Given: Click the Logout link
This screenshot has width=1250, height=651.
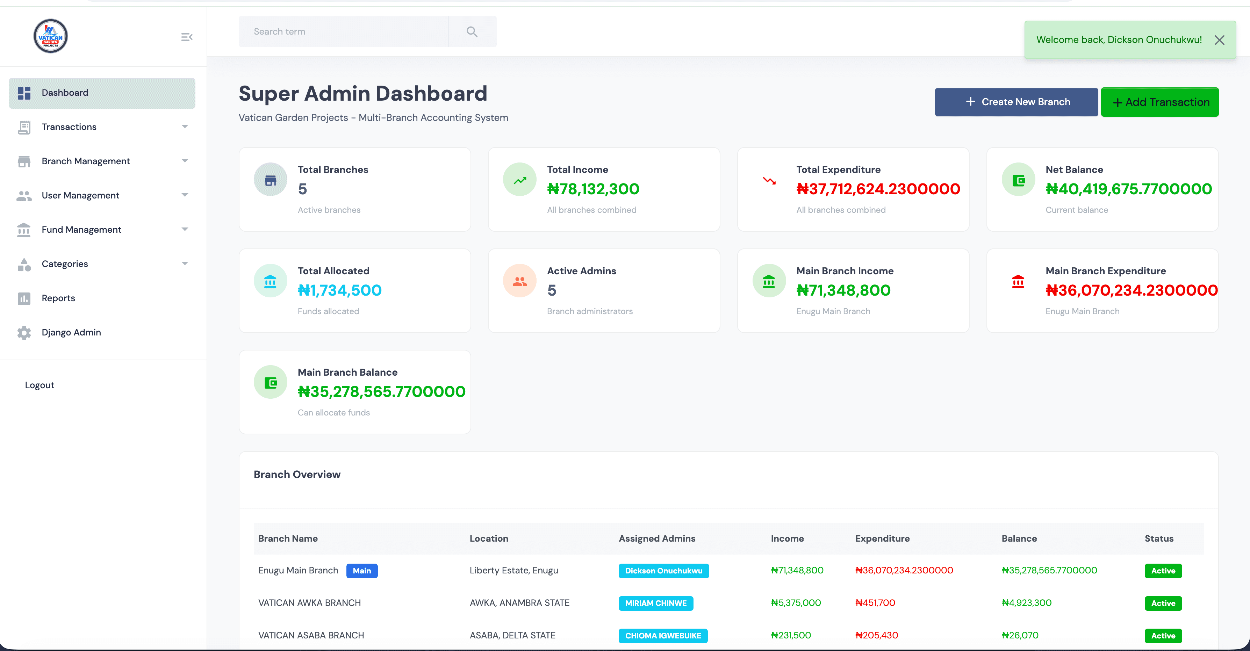Looking at the screenshot, I should 39,385.
